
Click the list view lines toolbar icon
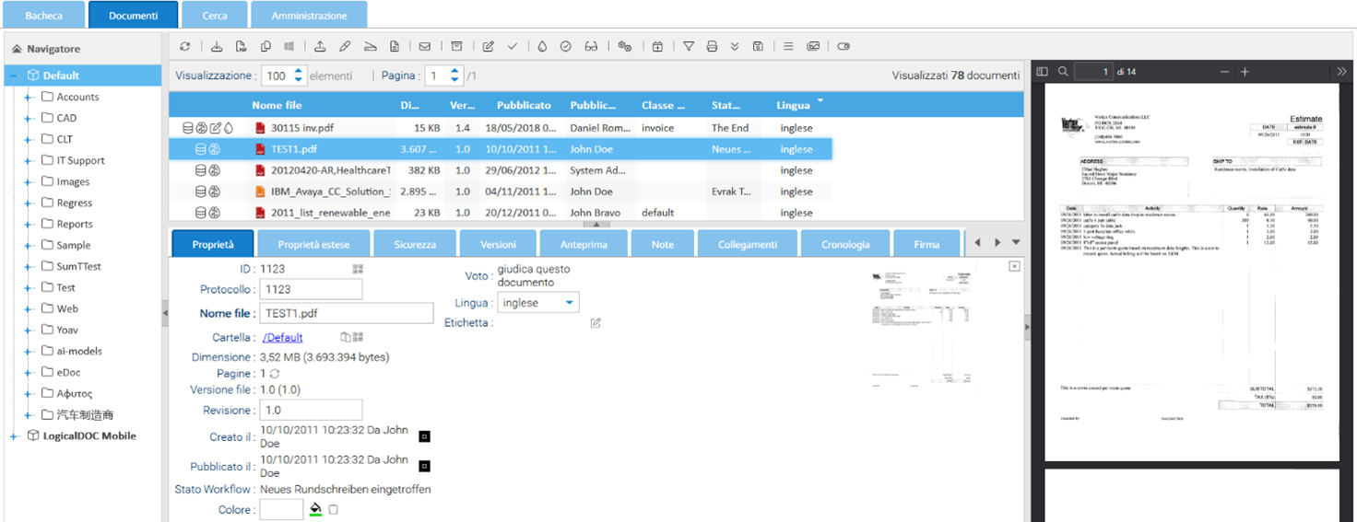point(788,46)
